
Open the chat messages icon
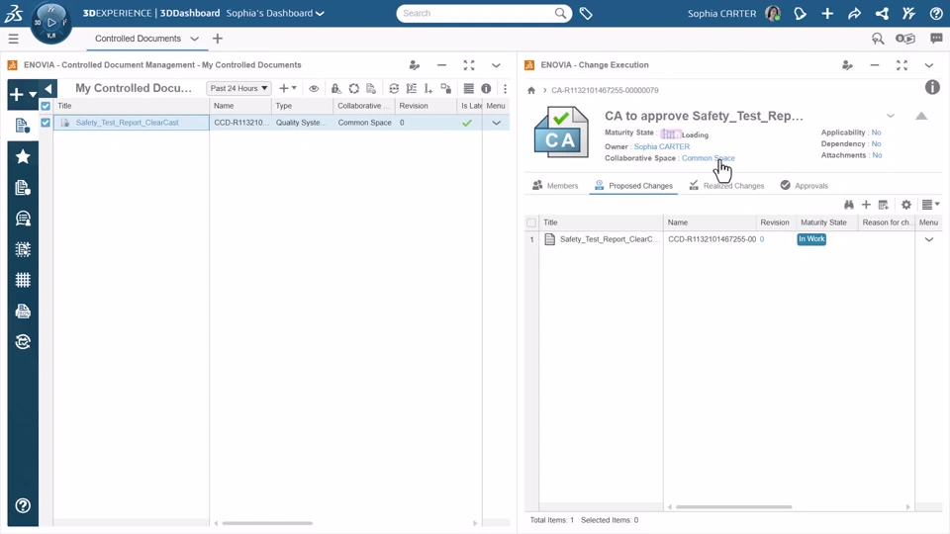click(x=936, y=39)
